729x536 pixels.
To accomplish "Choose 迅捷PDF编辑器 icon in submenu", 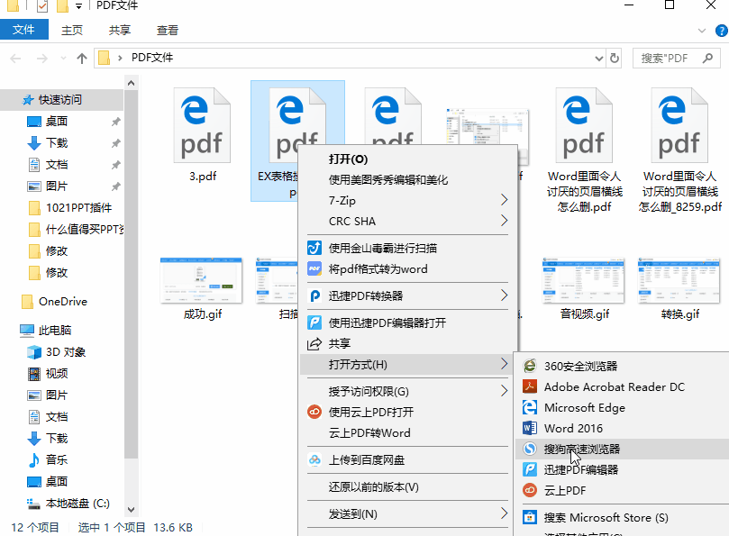I will pyautogui.click(x=530, y=469).
